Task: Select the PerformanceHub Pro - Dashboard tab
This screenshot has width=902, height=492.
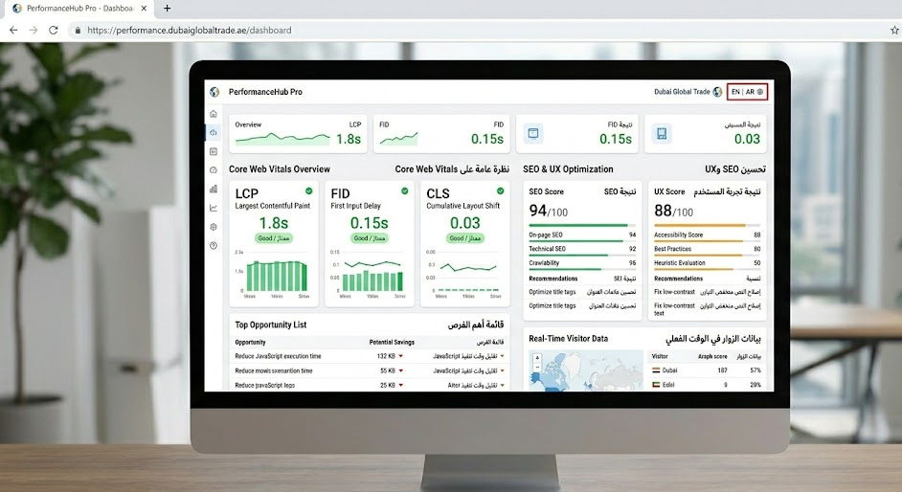Action: (x=79, y=8)
